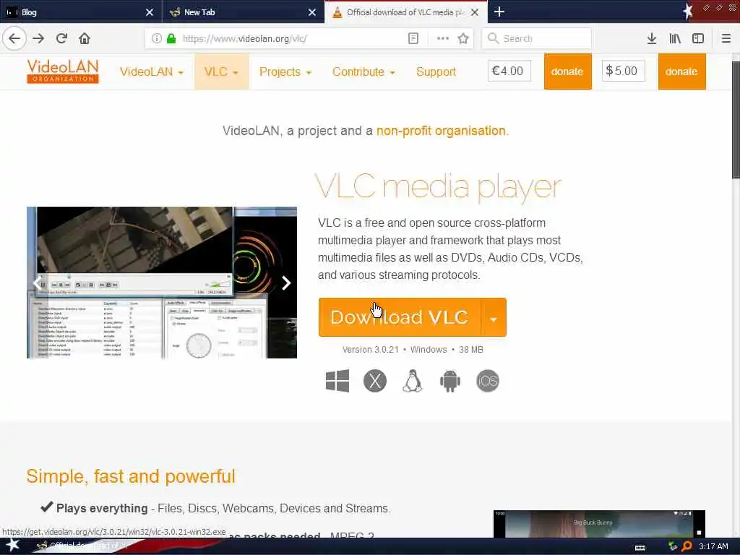Viewport: 740px width, 555px height.
Task: Open the taskbar star start icon
Action: pyautogui.click(x=12, y=546)
